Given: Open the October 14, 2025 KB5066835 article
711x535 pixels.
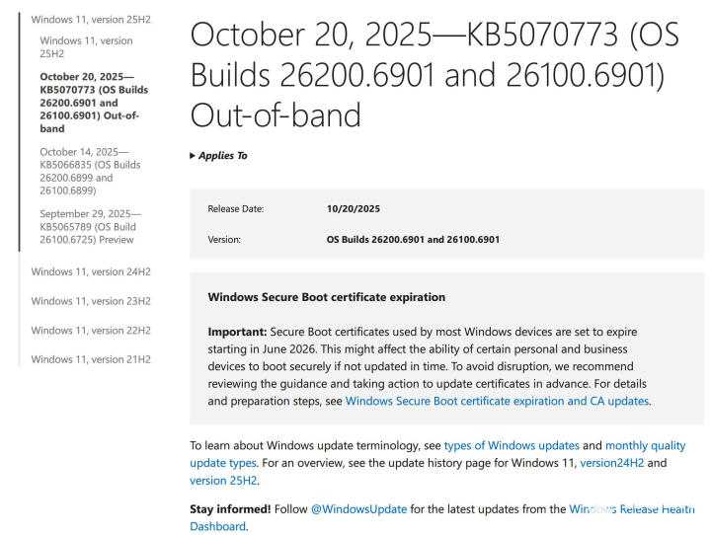Looking at the screenshot, I should coord(90,172).
